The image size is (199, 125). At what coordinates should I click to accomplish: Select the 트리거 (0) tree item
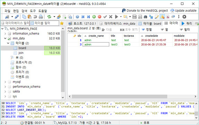[22, 72]
